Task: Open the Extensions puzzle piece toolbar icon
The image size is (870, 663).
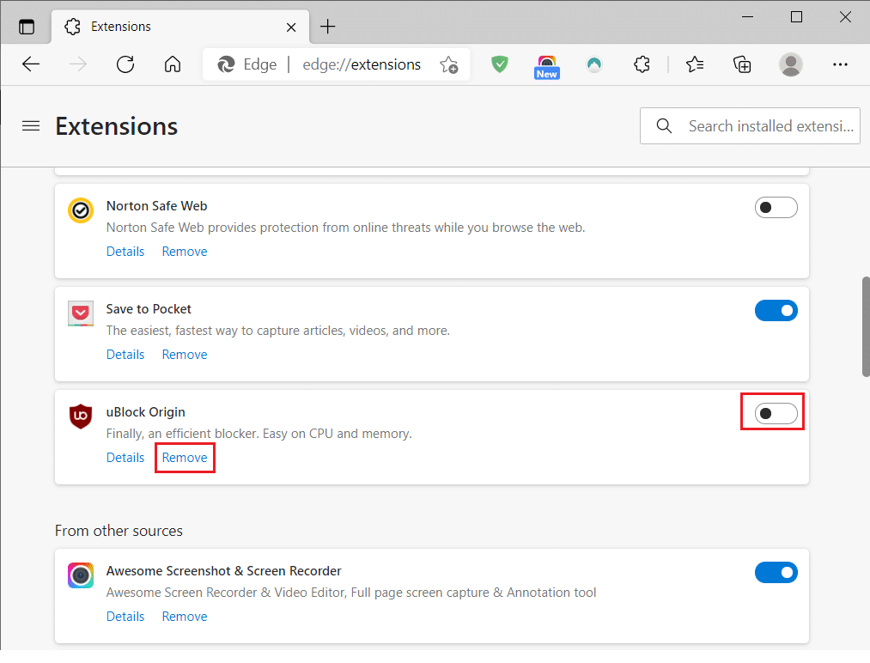Action: pyautogui.click(x=642, y=64)
